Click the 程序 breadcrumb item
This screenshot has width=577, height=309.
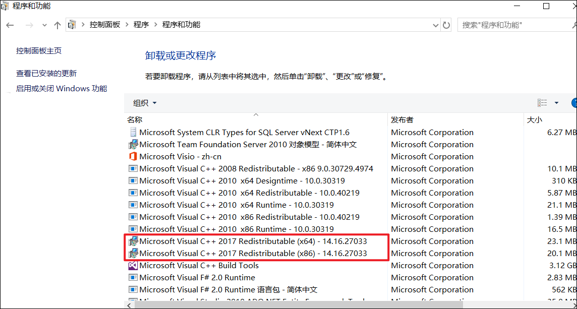pyautogui.click(x=141, y=25)
